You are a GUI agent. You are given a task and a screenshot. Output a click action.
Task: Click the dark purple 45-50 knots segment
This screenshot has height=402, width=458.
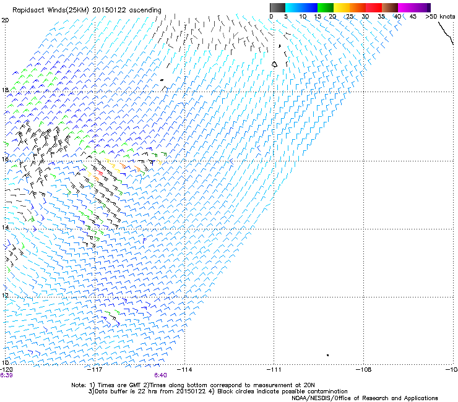click(x=422, y=7)
